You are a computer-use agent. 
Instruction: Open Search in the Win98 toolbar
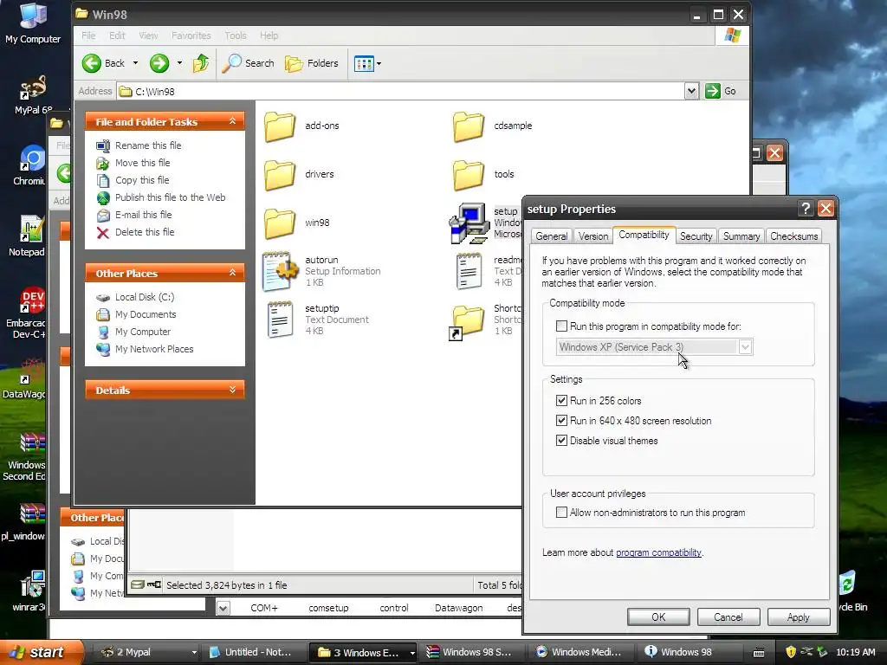pos(248,63)
